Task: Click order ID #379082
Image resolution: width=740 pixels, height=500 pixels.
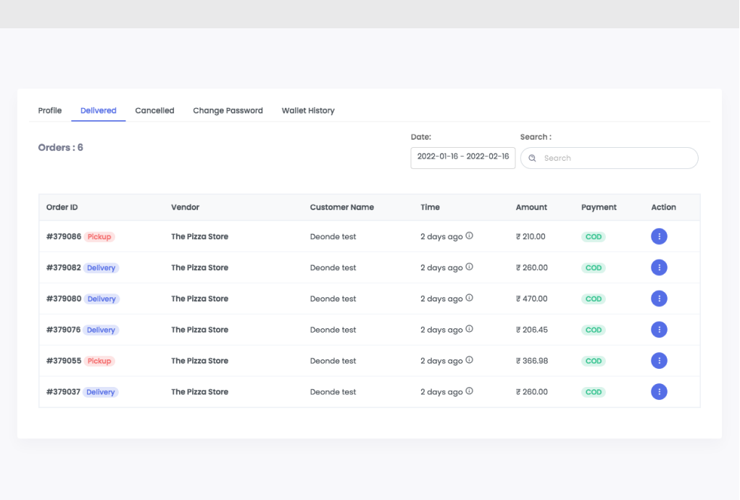Action: [x=64, y=267]
